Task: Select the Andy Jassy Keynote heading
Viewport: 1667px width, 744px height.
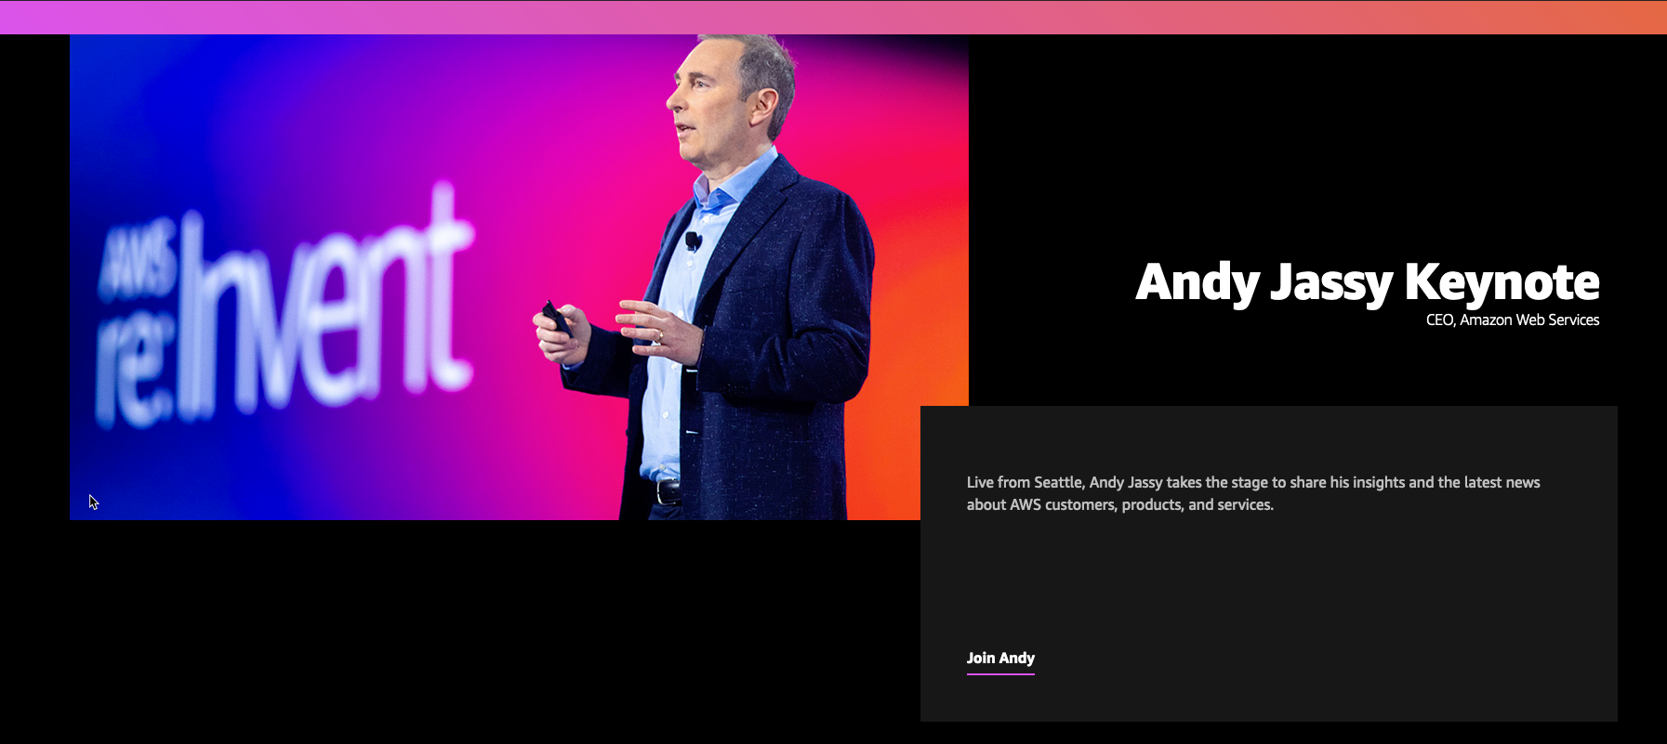Action: point(1367,282)
